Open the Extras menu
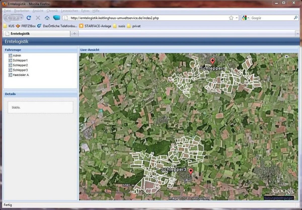Viewport: 302px width, 210px height. pos(85,11)
